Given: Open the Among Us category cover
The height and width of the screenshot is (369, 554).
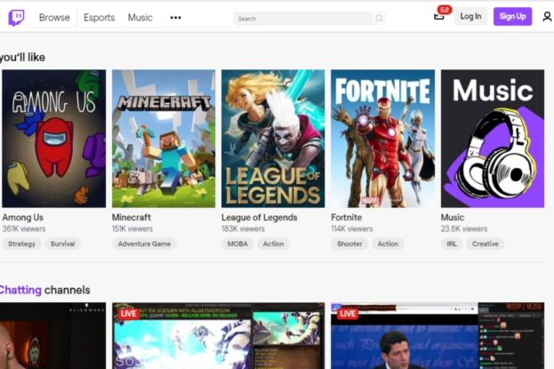Looking at the screenshot, I should (x=53, y=138).
